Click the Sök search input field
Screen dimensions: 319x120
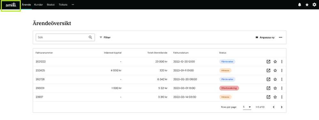point(65,37)
